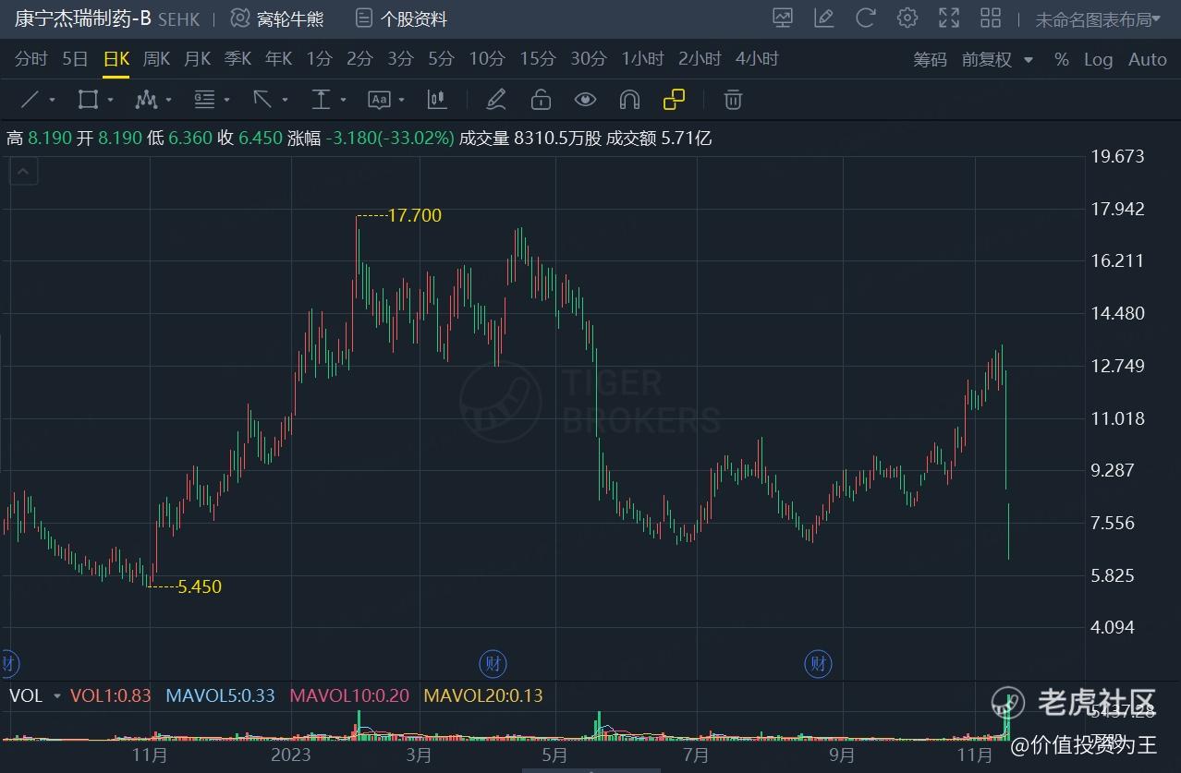Toggle Log scale on price axis
The image size is (1181, 773).
click(x=1098, y=59)
